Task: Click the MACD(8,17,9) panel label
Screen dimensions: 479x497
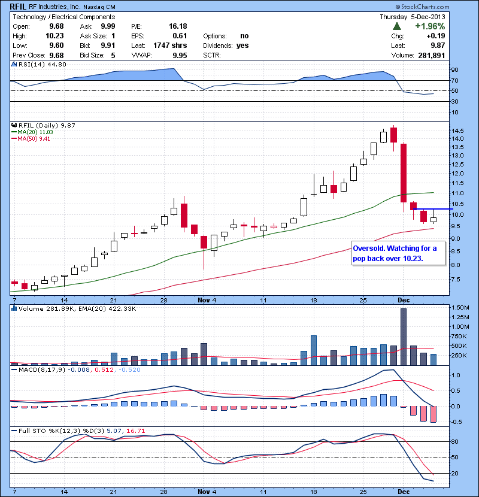Action: pyautogui.click(x=42, y=369)
